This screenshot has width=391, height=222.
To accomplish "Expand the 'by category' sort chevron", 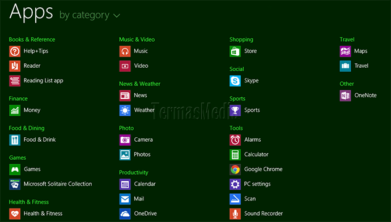I will 117,16.
